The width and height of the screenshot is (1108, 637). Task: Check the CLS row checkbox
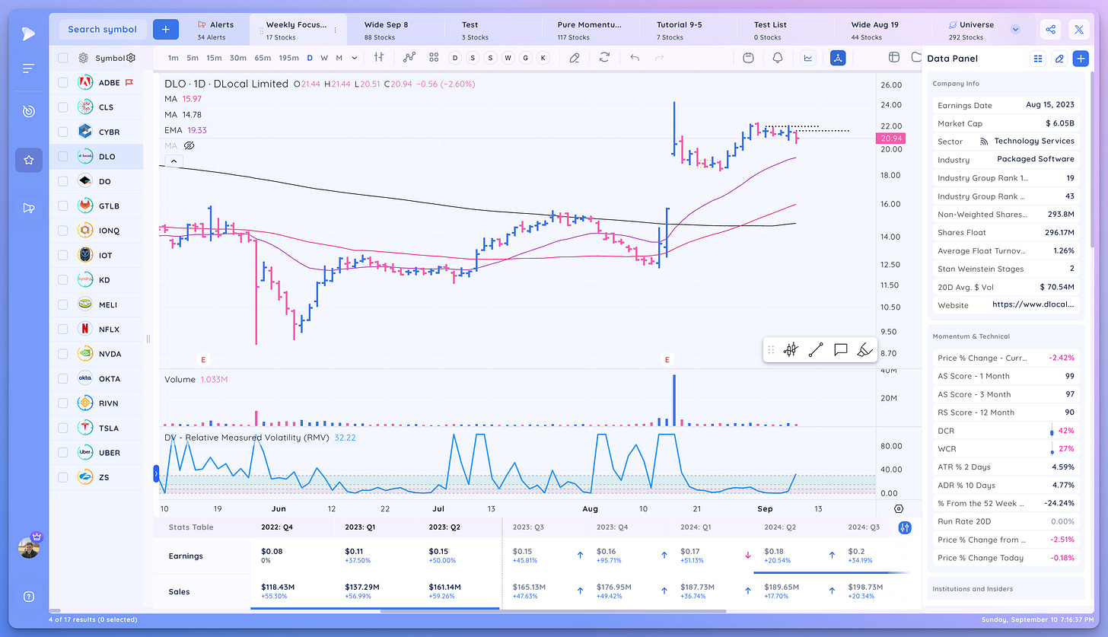tap(63, 107)
